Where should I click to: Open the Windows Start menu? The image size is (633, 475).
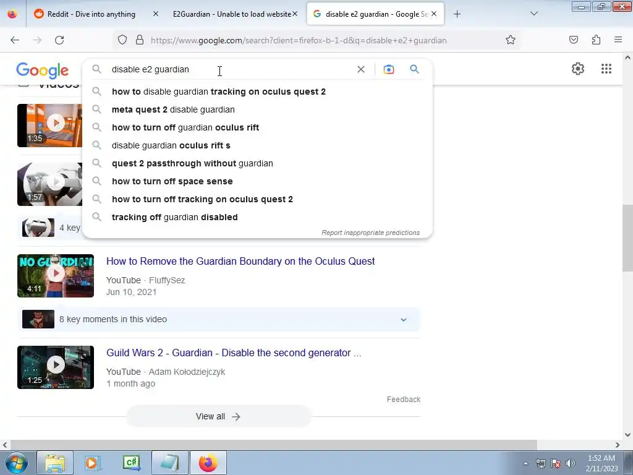point(17,463)
